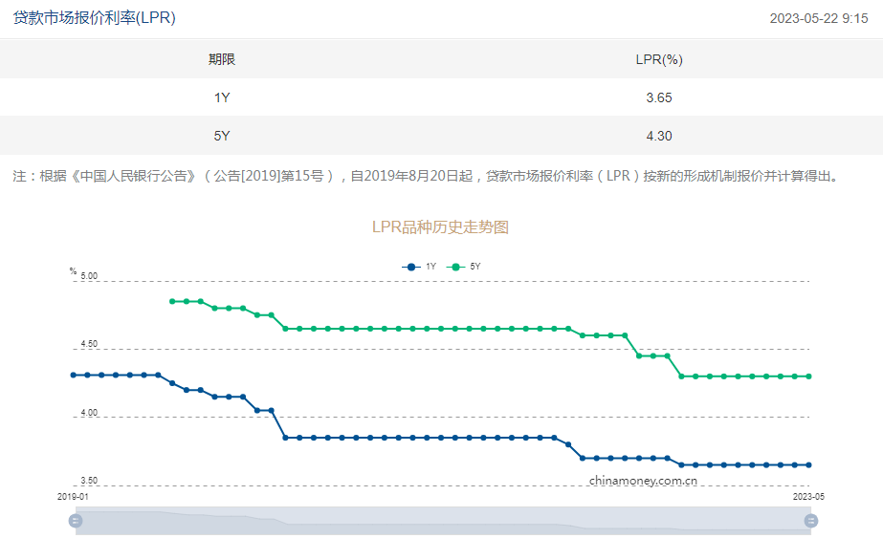
Task: Click the middle of the chart zoom track
Action: click(x=443, y=521)
